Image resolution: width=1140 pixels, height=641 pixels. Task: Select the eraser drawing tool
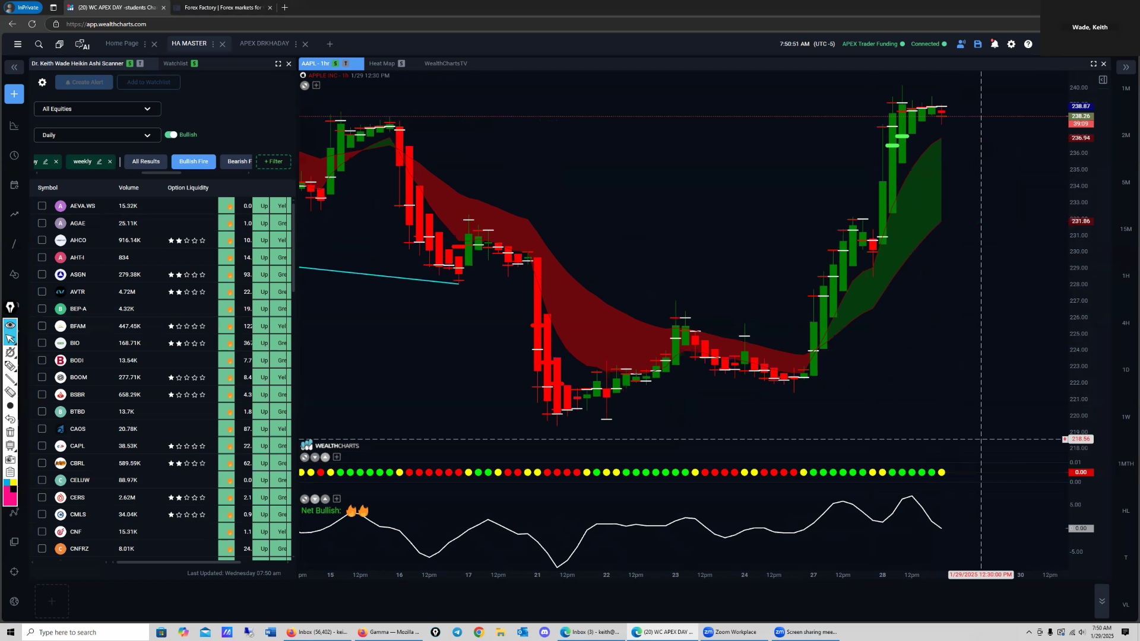coord(10,392)
